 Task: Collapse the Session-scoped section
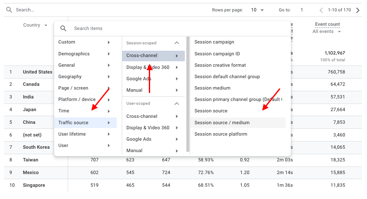(177, 43)
